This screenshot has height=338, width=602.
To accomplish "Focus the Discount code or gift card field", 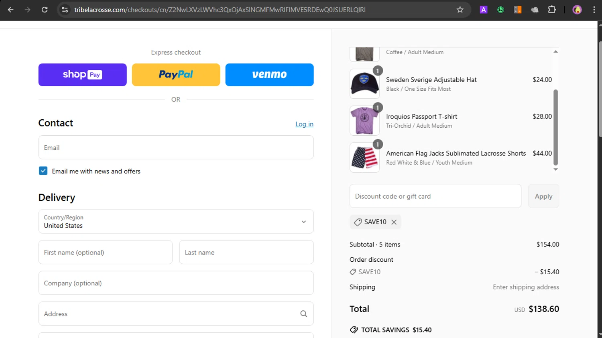I will point(435,196).
